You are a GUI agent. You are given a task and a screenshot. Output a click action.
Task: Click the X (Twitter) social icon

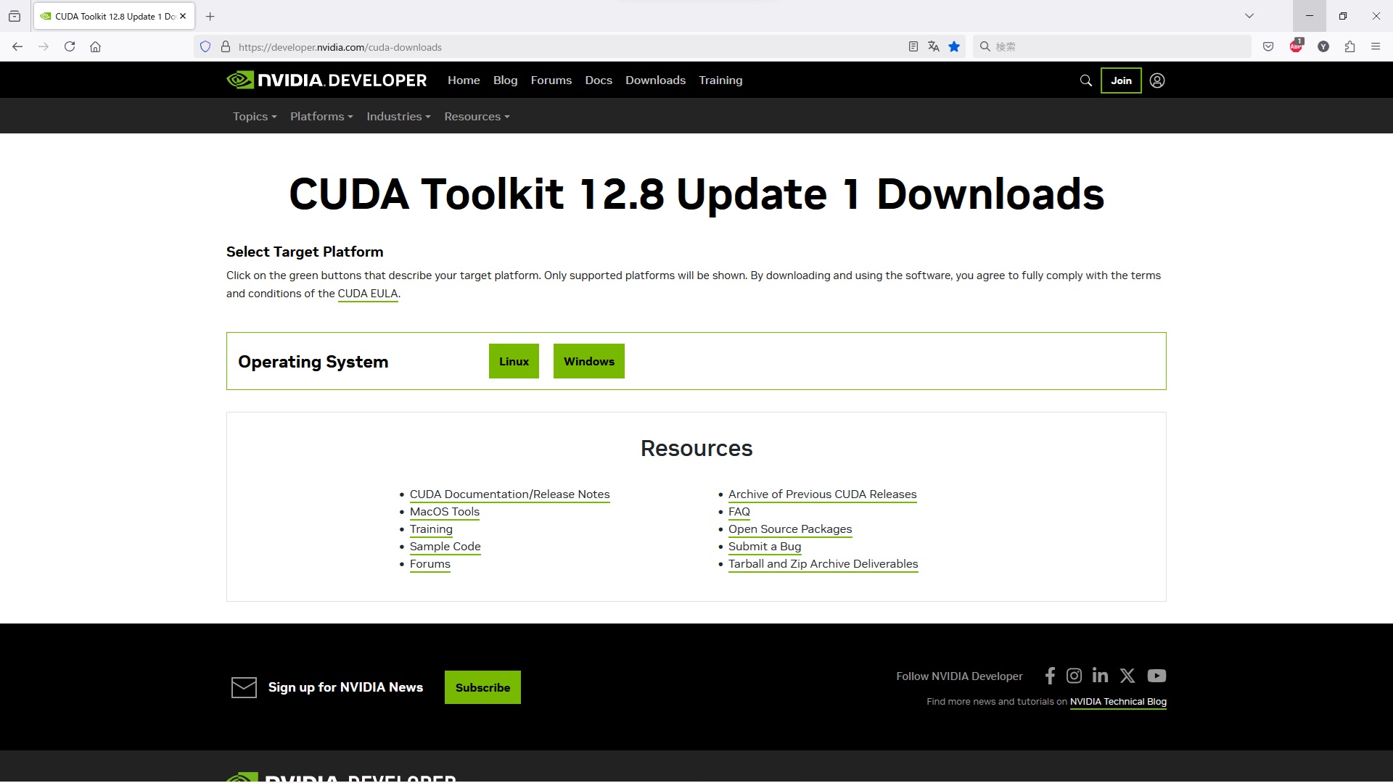click(x=1127, y=676)
